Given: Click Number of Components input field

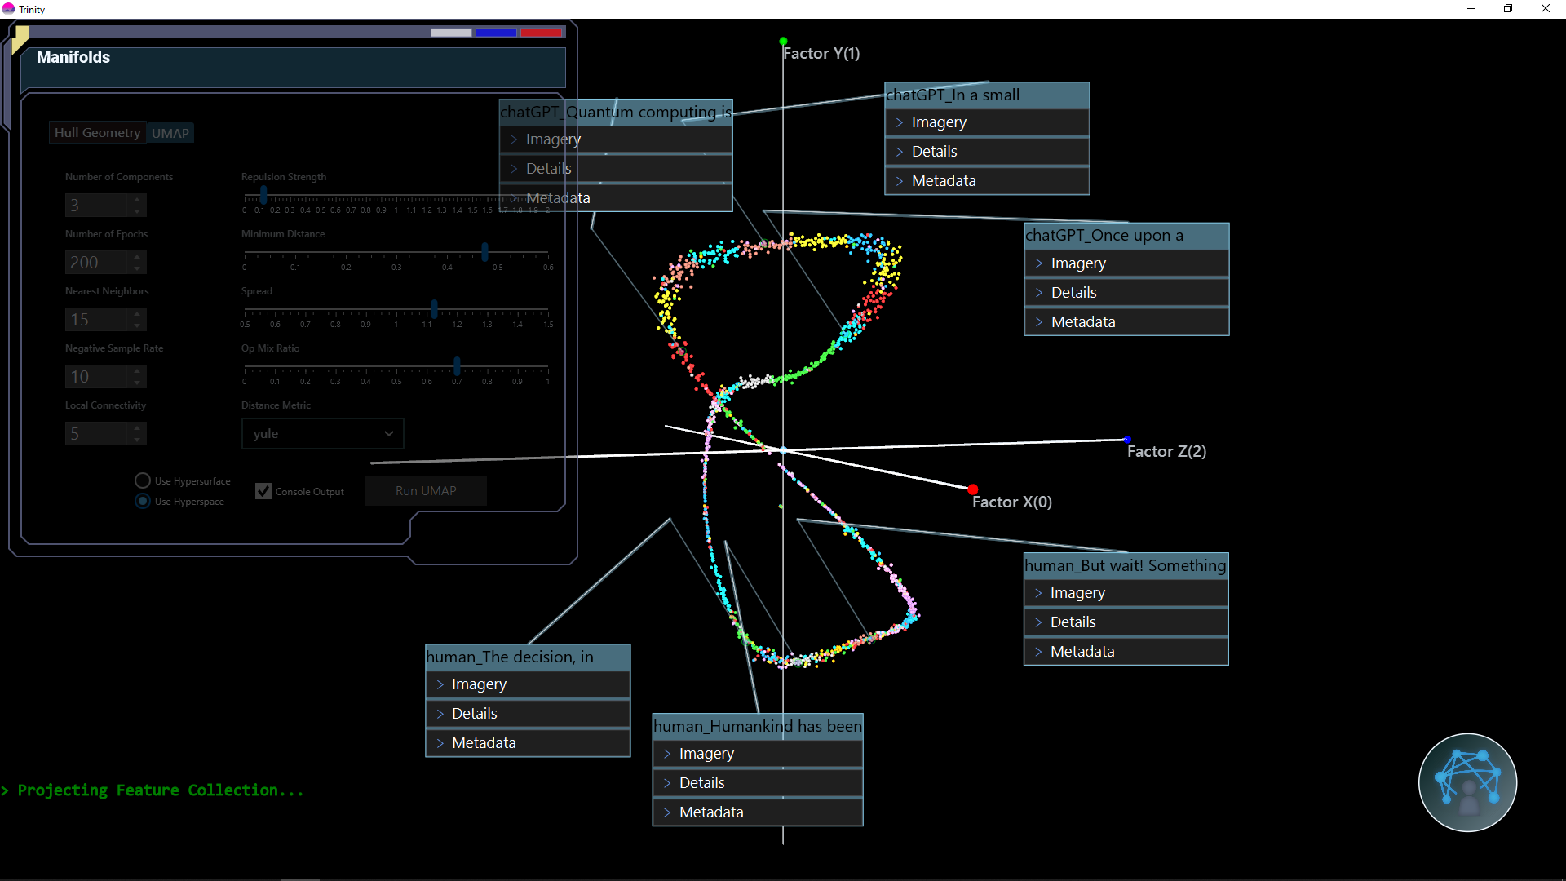Looking at the screenshot, I should [95, 205].
